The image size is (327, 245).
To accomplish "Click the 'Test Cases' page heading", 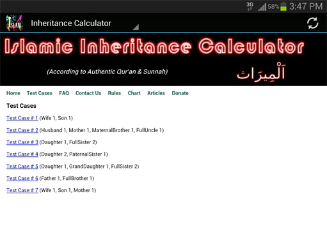I will coord(21,106).
